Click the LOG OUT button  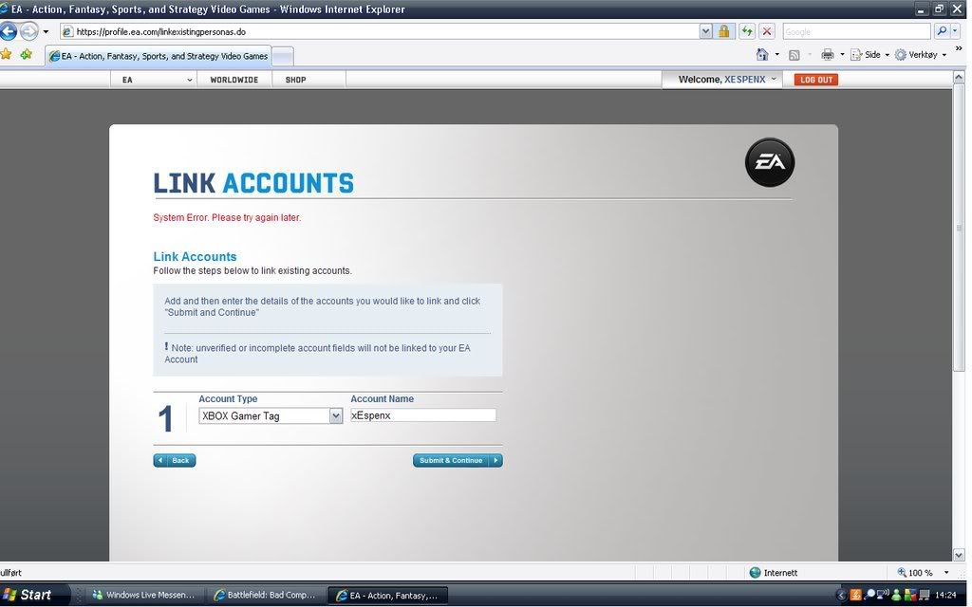(x=815, y=80)
